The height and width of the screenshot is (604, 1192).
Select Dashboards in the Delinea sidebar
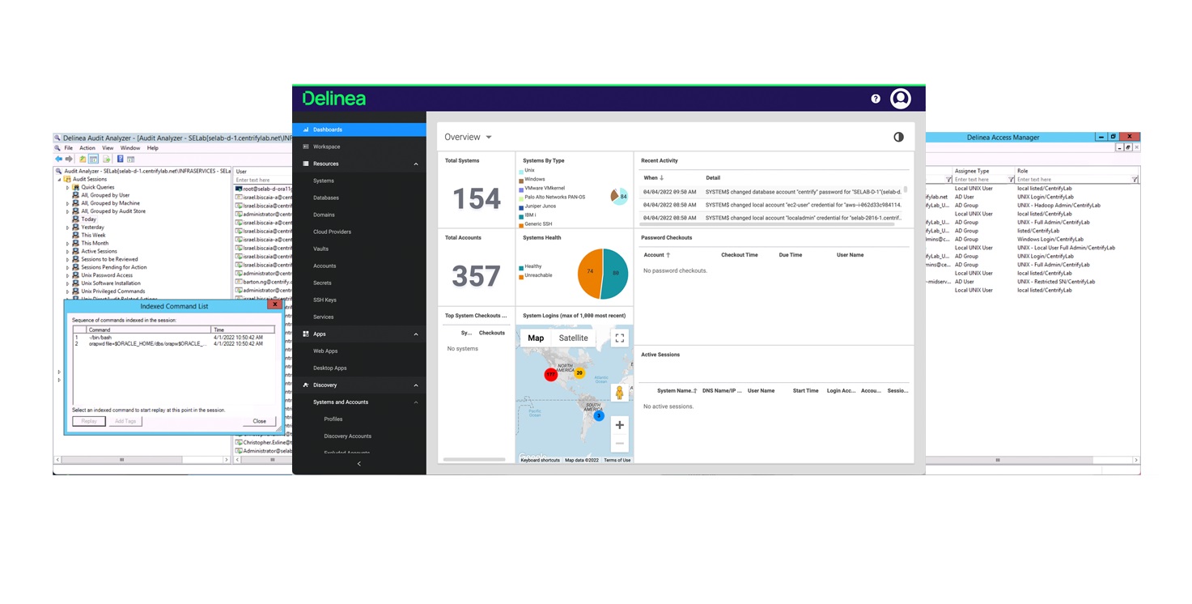pyautogui.click(x=359, y=130)
